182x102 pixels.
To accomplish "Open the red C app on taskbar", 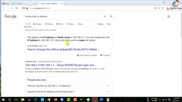I will click(x=75, y=99).
